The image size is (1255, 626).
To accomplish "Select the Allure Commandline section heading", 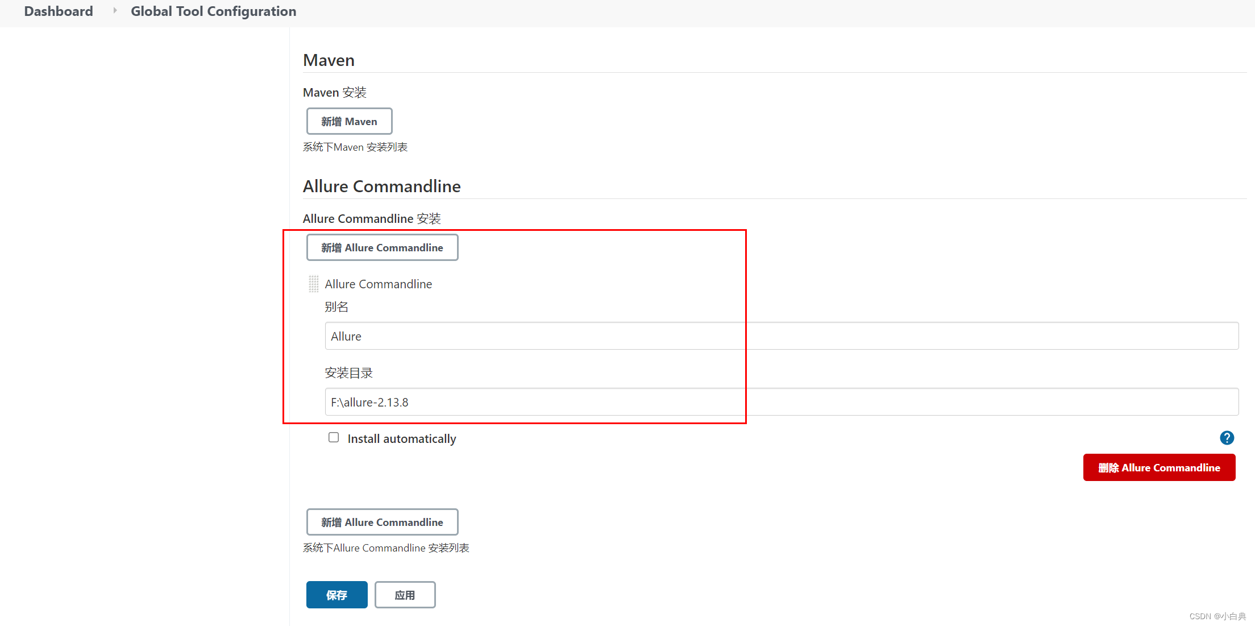I will click(x=381, y=186).
